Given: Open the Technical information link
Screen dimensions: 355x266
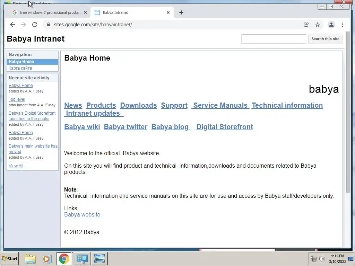Looking at the screenshot, I should pyautogui.click(x=287, y=105).
